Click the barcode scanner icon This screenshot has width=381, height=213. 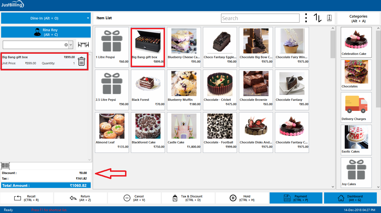(x=5, y=166)
